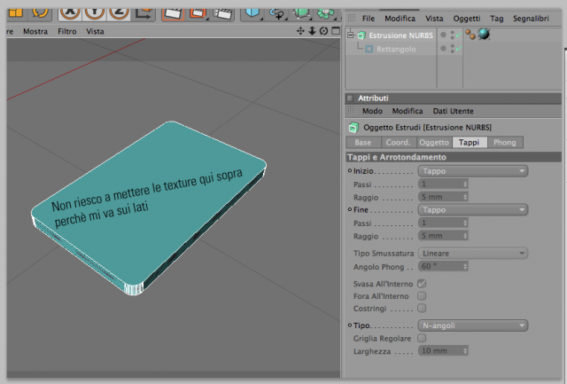Image resolution: width=567 pixels, height=384 pixels.
Task: Select the Rettangolo object in hierarchy
Action: pyautogui.click(x=396, y=49)
